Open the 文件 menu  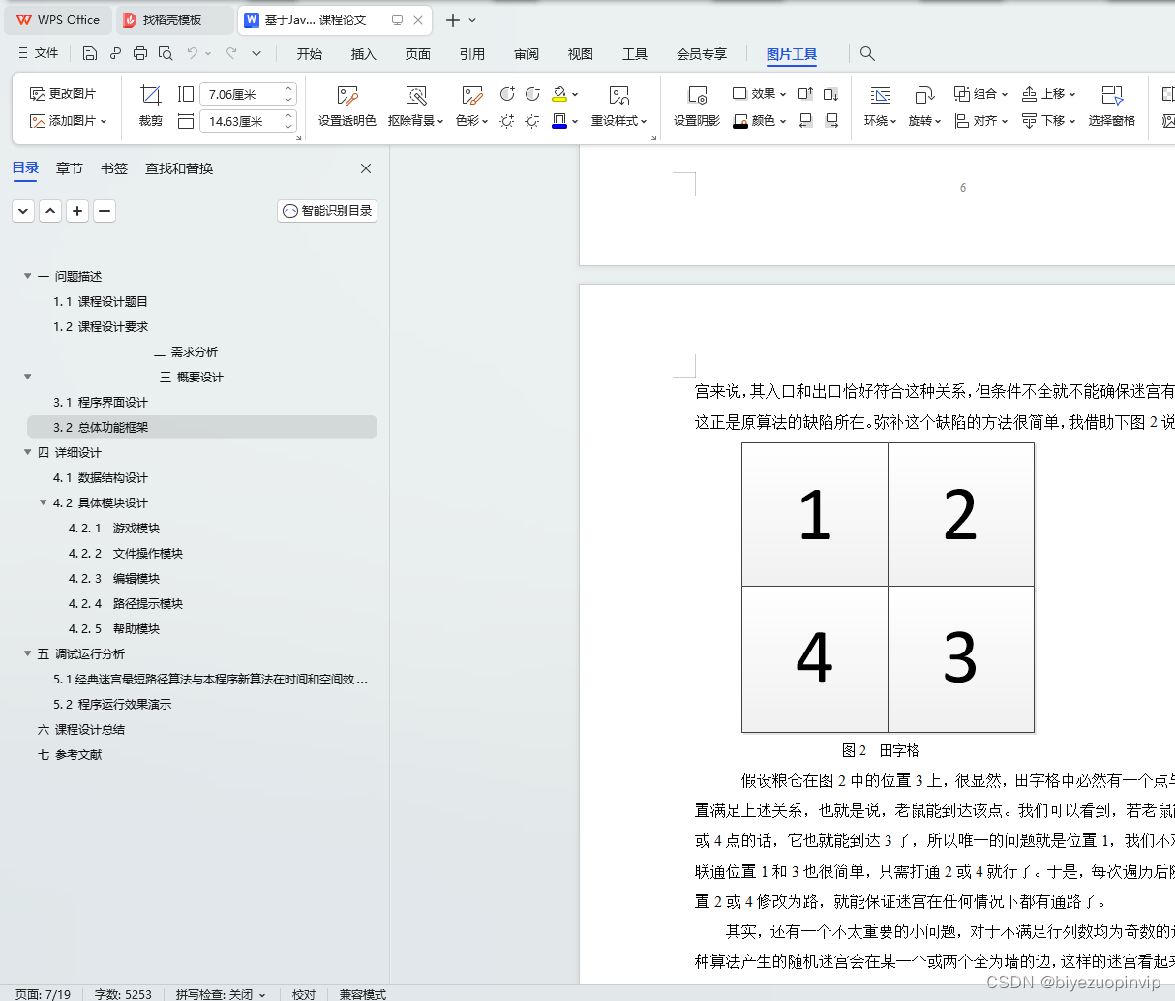[x=38, y=53]
